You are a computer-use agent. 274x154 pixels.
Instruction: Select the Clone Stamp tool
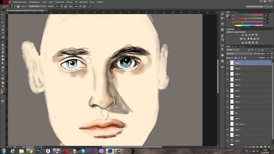(3, 44)
